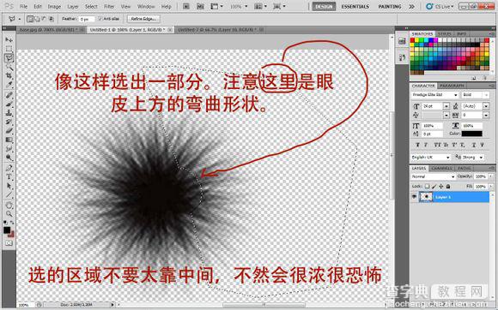Open the Strong anti-aliasing dropdown
This screenshot has height=310, width=498.
coord(472,157)
